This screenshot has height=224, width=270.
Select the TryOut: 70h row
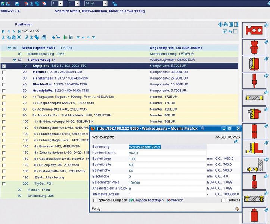(x=43, y=184)
